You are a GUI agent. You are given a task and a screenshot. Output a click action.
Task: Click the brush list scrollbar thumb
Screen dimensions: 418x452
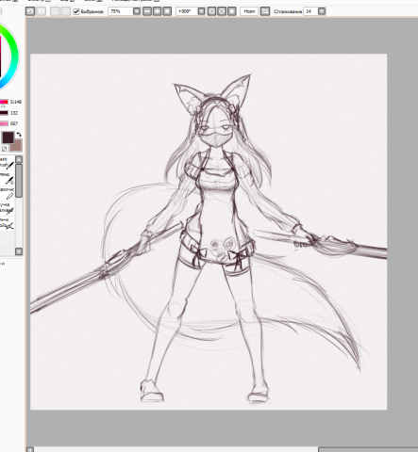19,181
